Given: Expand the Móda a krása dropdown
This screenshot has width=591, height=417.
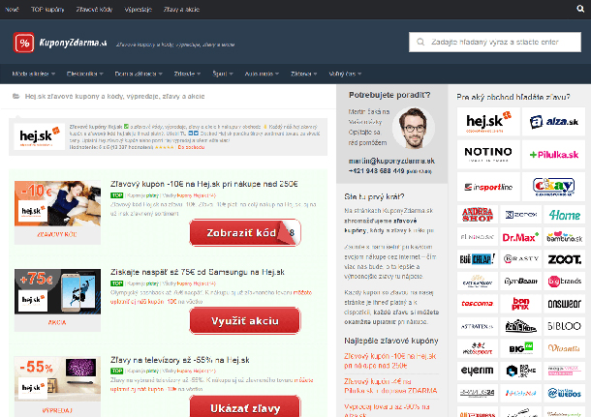Looking at the screenshot, I should click(x=34, y=74).
